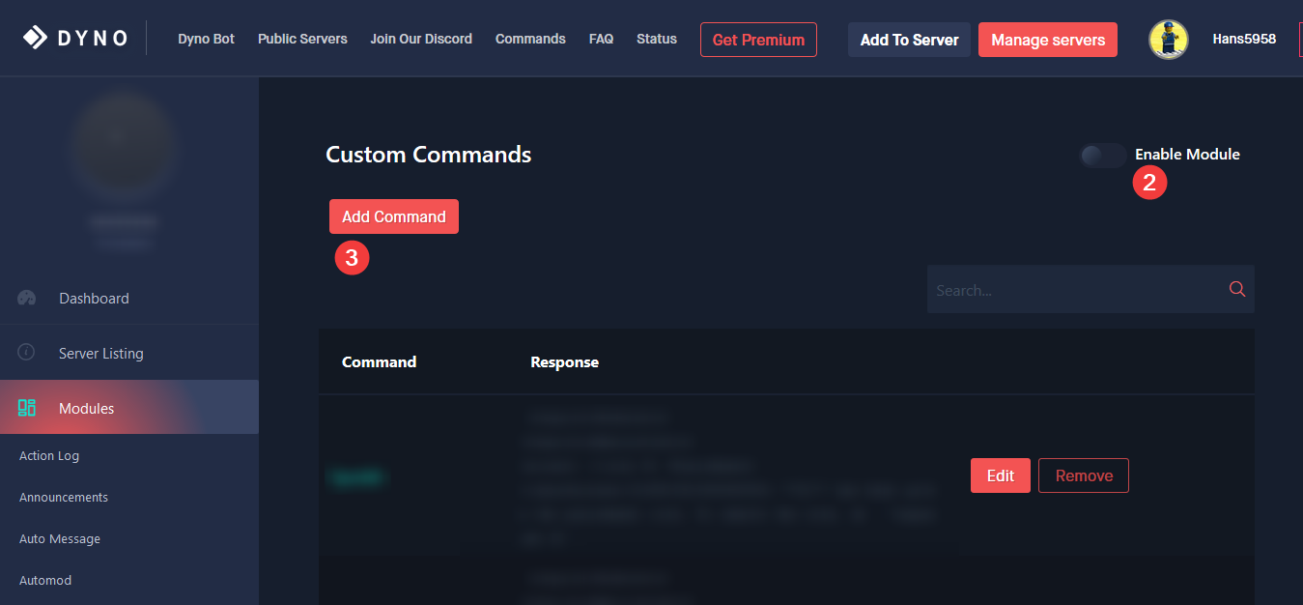Screen dimensions: 1303x605
Task: Click the Server Listing info icon
Action: 27,352
